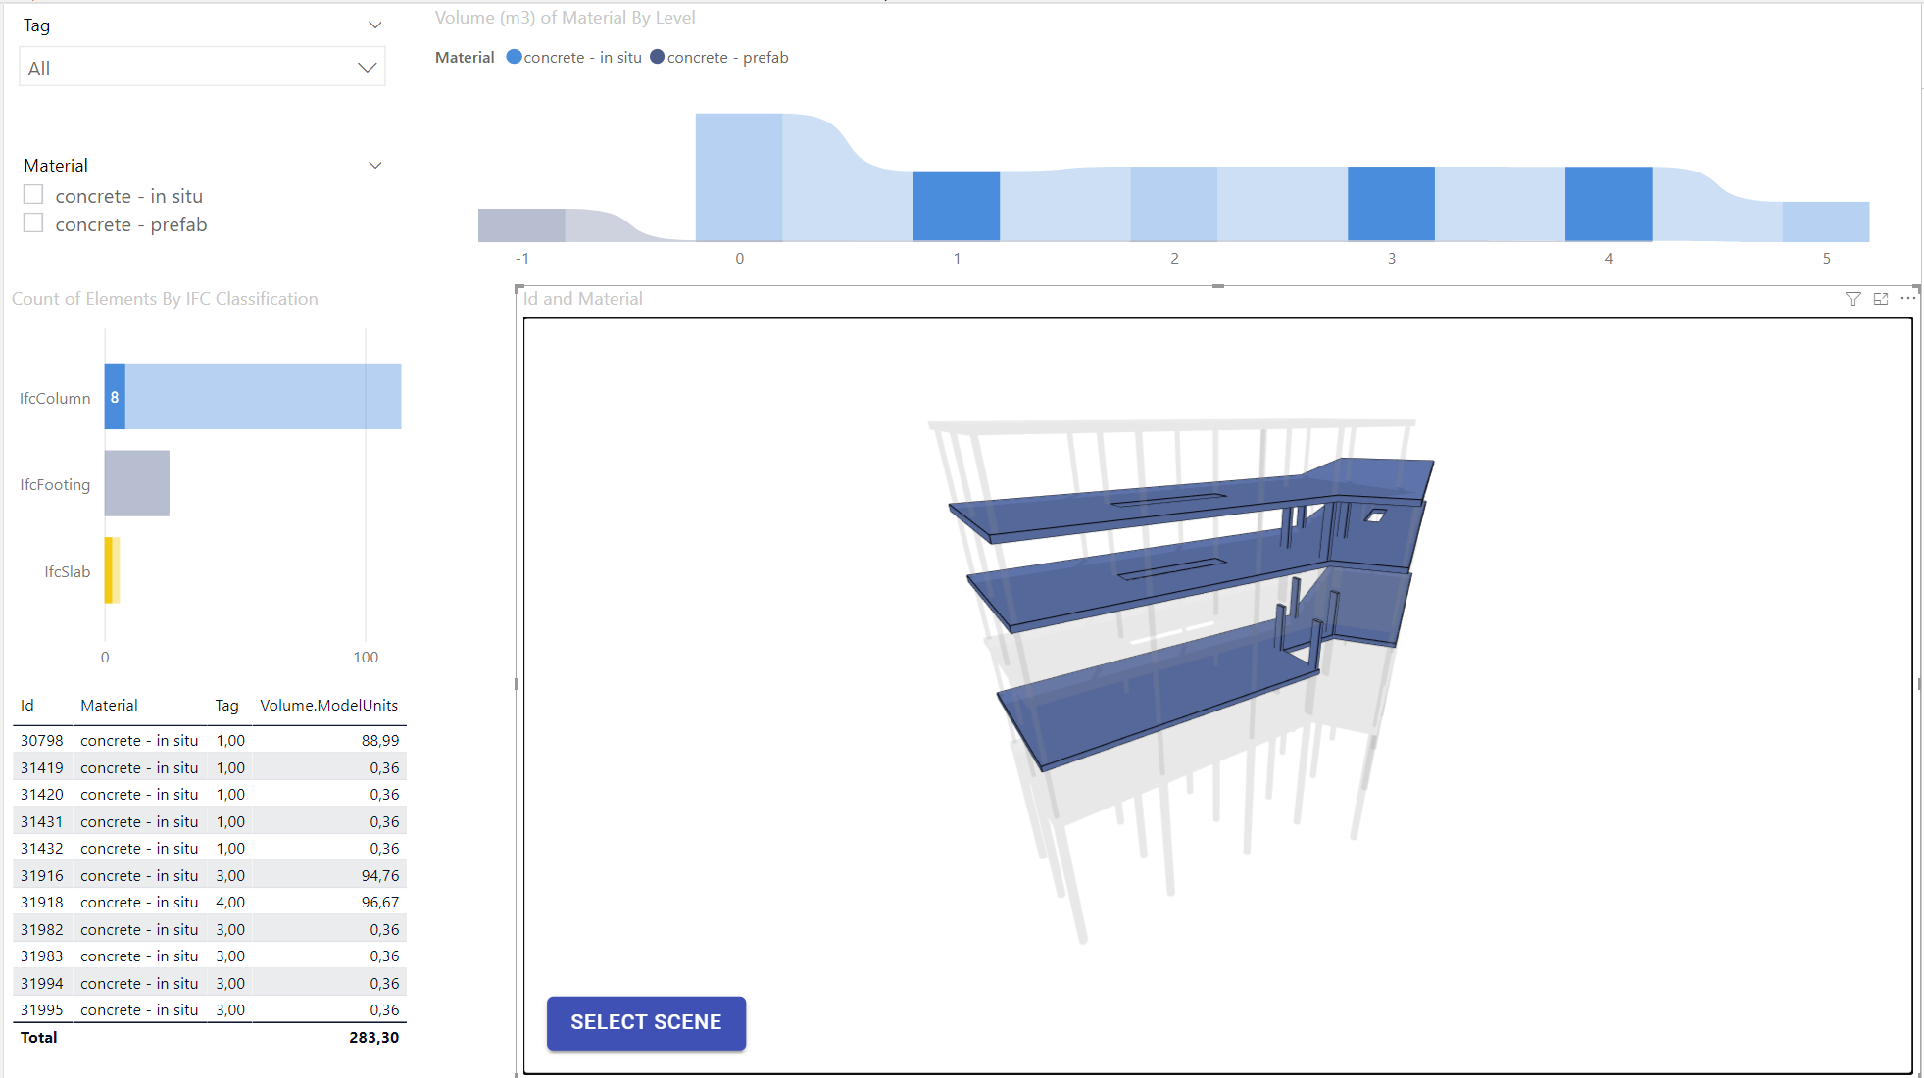
Task: Click the Material legend label in ribbon chart
Action: click(465, 57)
